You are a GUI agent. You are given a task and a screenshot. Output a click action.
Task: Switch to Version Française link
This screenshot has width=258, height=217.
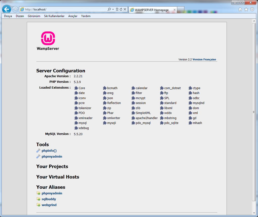click(204, 59)
